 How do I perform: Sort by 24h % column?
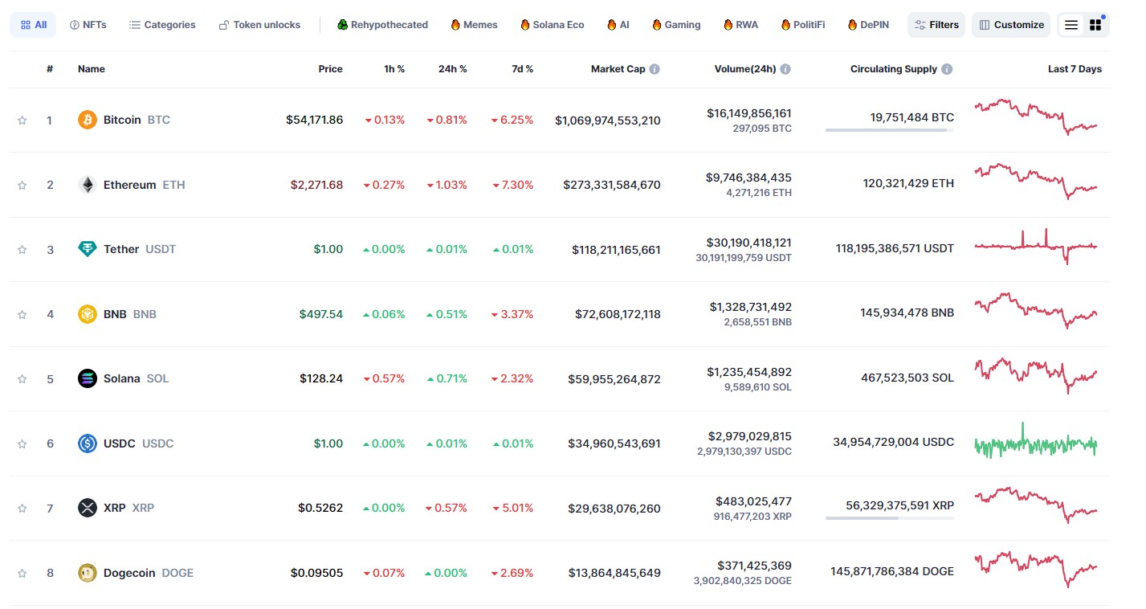[452, 69]
